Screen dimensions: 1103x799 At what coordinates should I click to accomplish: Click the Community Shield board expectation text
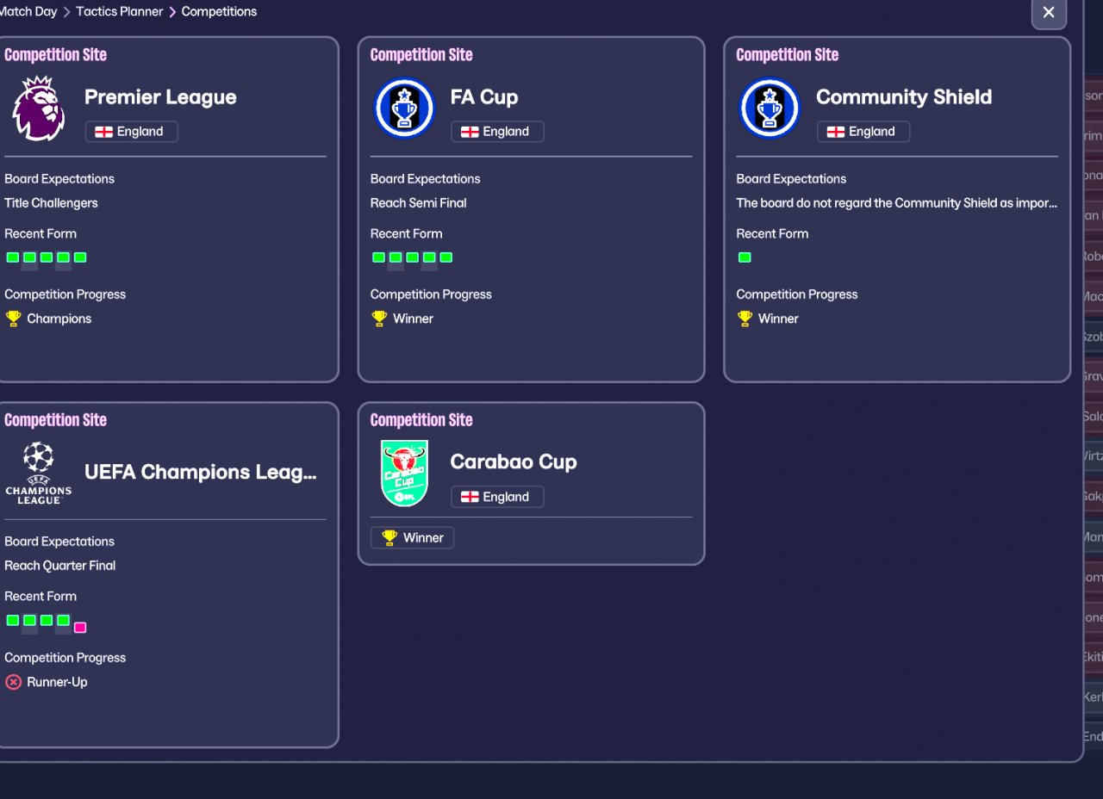(x=897, y=203)
